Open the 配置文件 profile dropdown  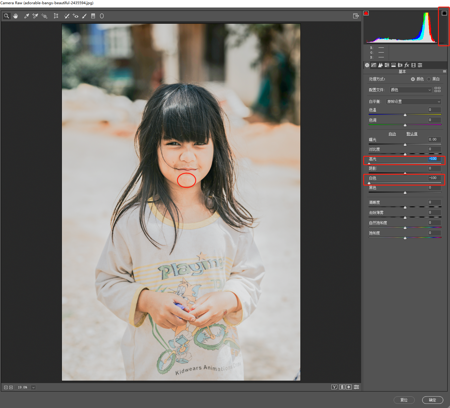click(x=411, y=90)
